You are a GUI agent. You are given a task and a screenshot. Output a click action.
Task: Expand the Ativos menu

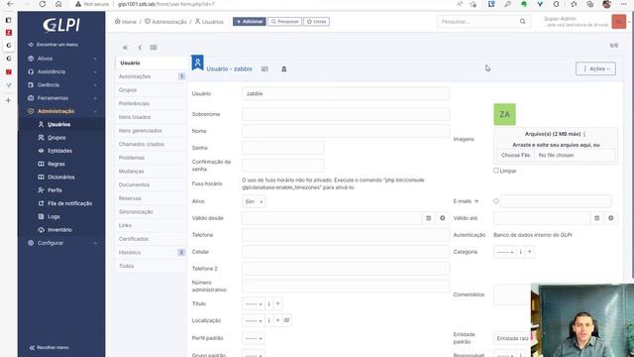[61, 59]
